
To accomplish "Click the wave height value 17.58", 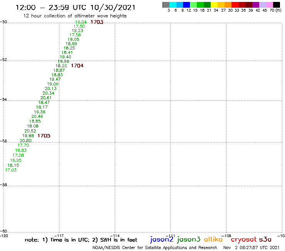I will coord(75,35).
